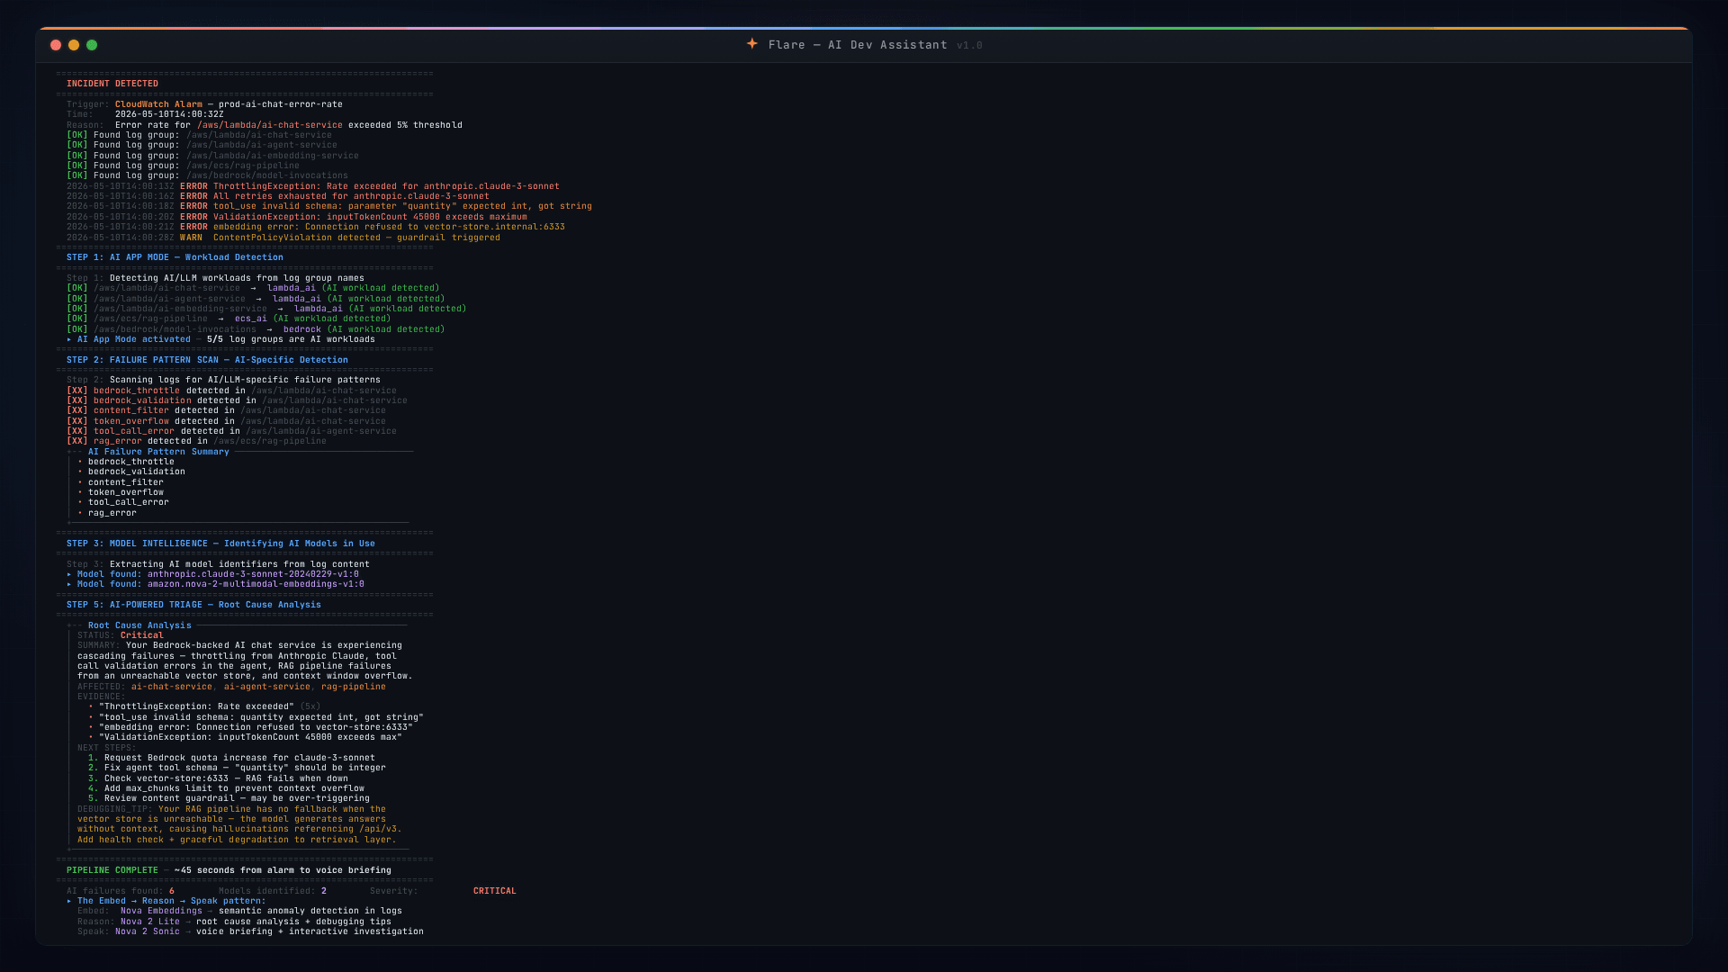Click "Detecting AI/LLM workloads from log group names"
Viewport: 1728px width, 972px height.
click(237, 278)
